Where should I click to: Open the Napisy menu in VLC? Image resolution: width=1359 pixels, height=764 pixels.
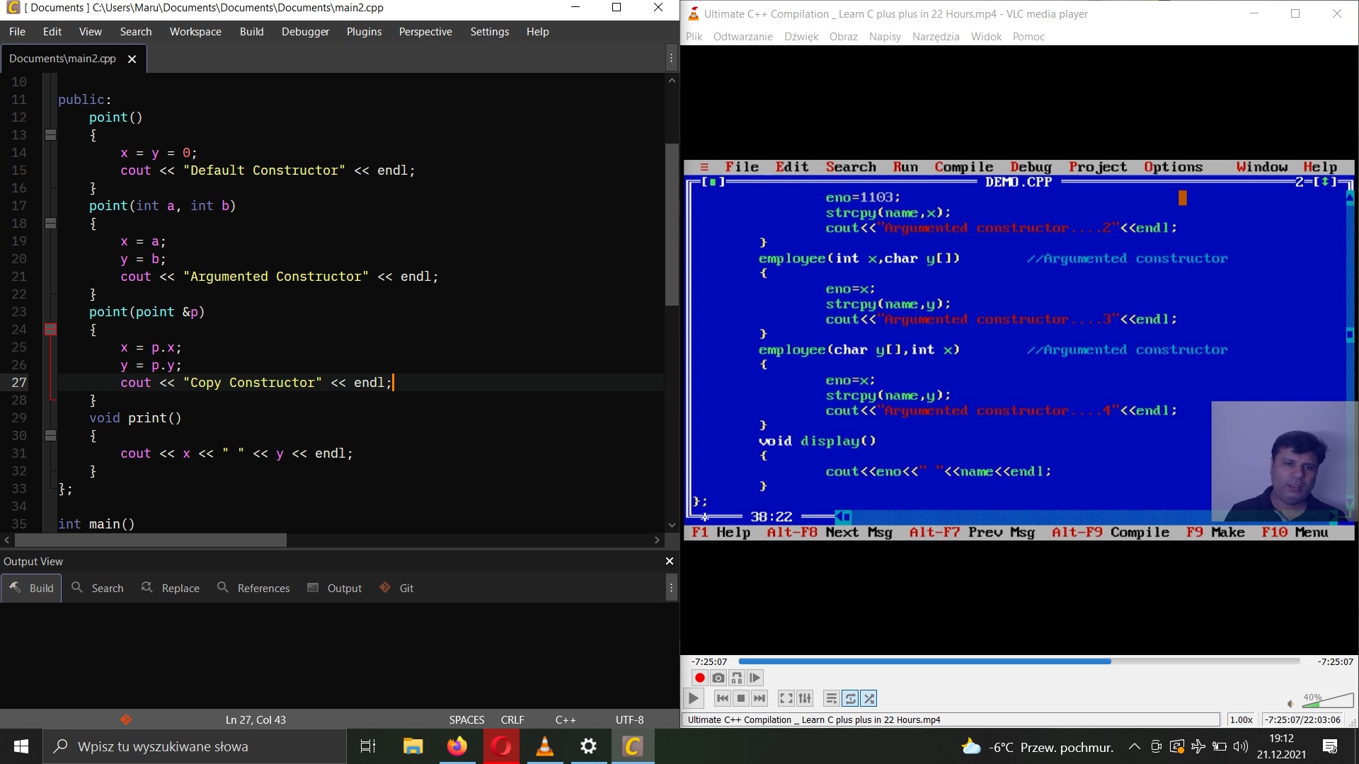click(x=885, y=37)
